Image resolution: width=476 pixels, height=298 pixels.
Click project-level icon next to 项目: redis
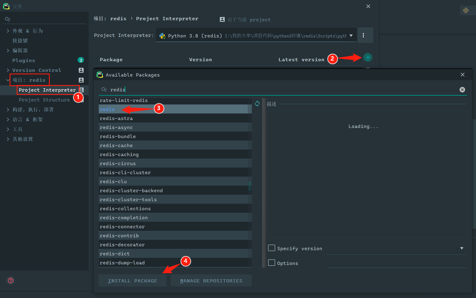pos(81,80)
